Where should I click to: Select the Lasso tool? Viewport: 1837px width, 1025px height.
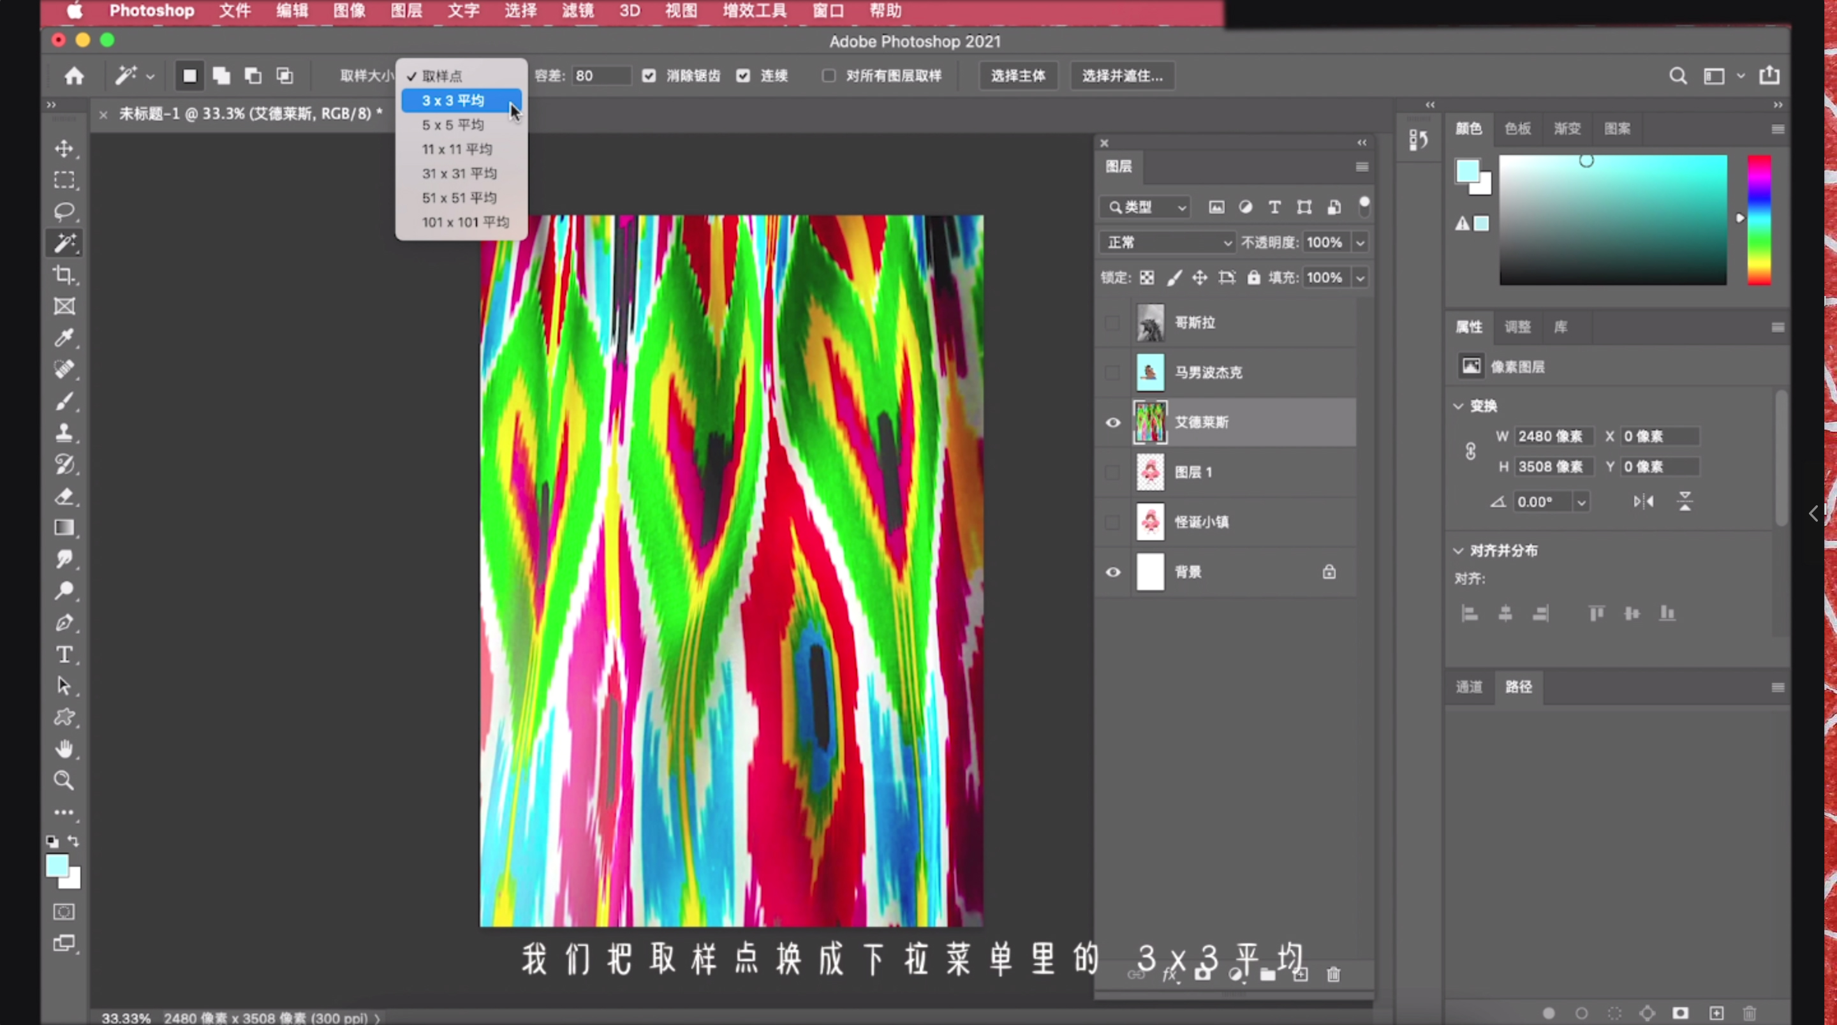point(64,211)
